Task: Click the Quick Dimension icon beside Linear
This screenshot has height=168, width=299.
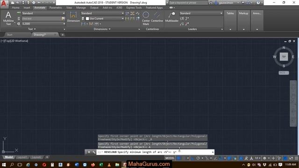Action: pos(91,24)
